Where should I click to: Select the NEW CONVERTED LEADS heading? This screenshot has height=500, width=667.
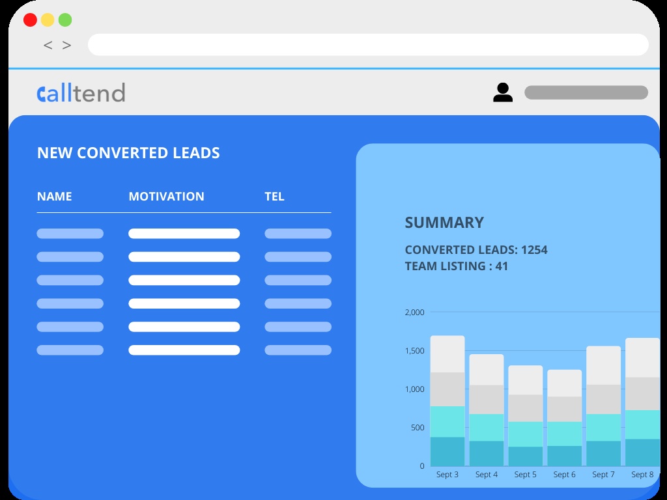[x=128, y=153]
